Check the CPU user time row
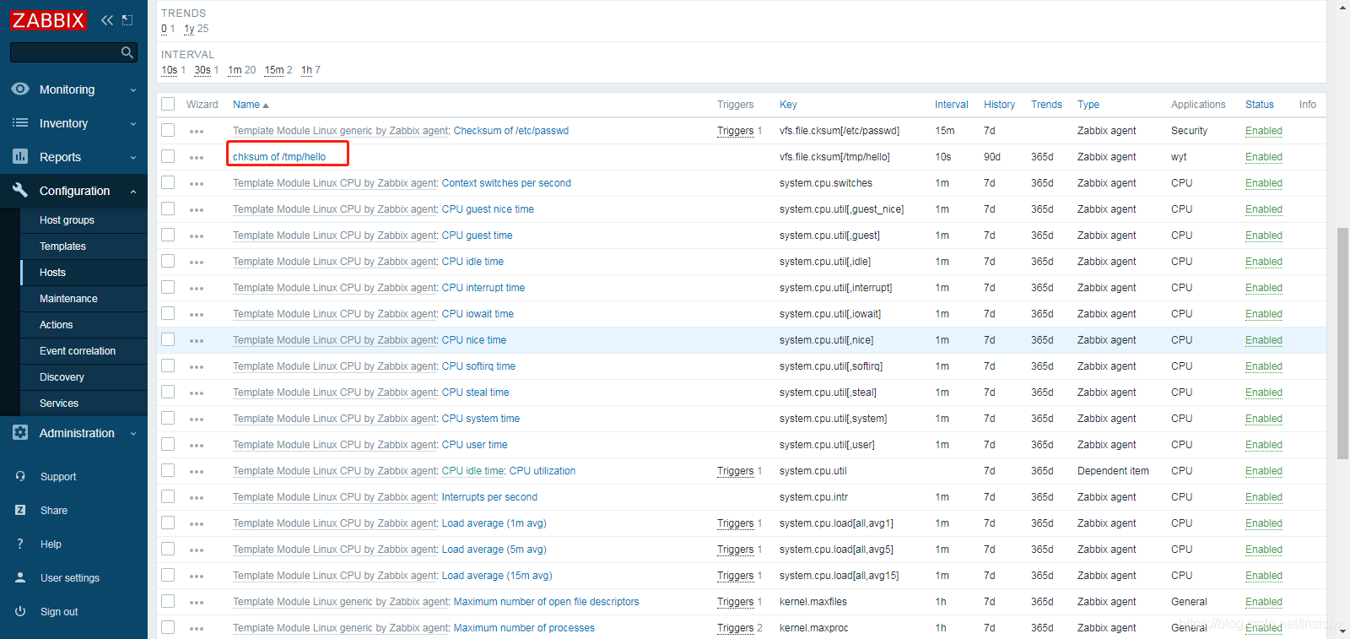Viewport: 1350px width, 639px height. (168, 444)
